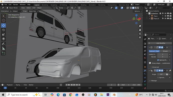The width and height of the screenshot is (173, 97).
Task: Toggle proportional editing
Action: (x=79, y=8)
